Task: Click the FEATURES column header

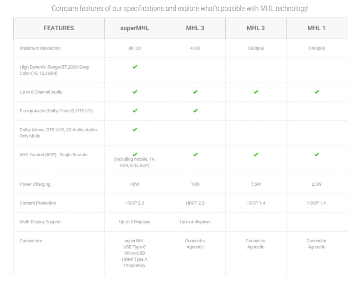Action: tap(59, 28)
